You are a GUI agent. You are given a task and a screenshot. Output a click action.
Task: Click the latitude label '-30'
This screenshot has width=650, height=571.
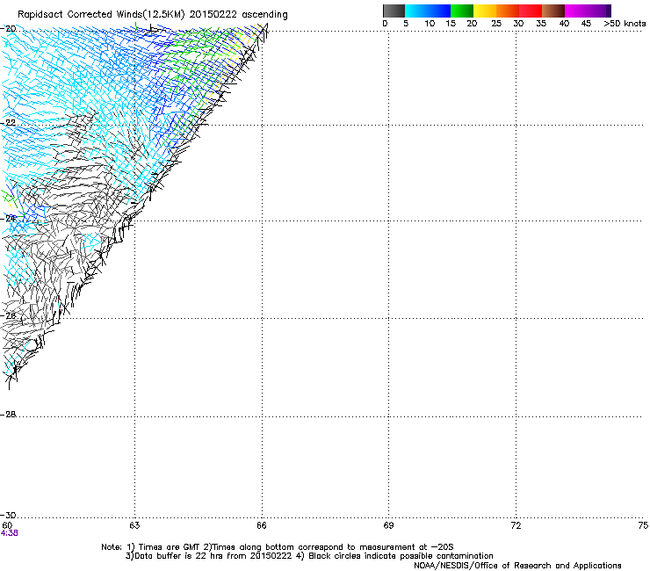[x=9, y=515]
